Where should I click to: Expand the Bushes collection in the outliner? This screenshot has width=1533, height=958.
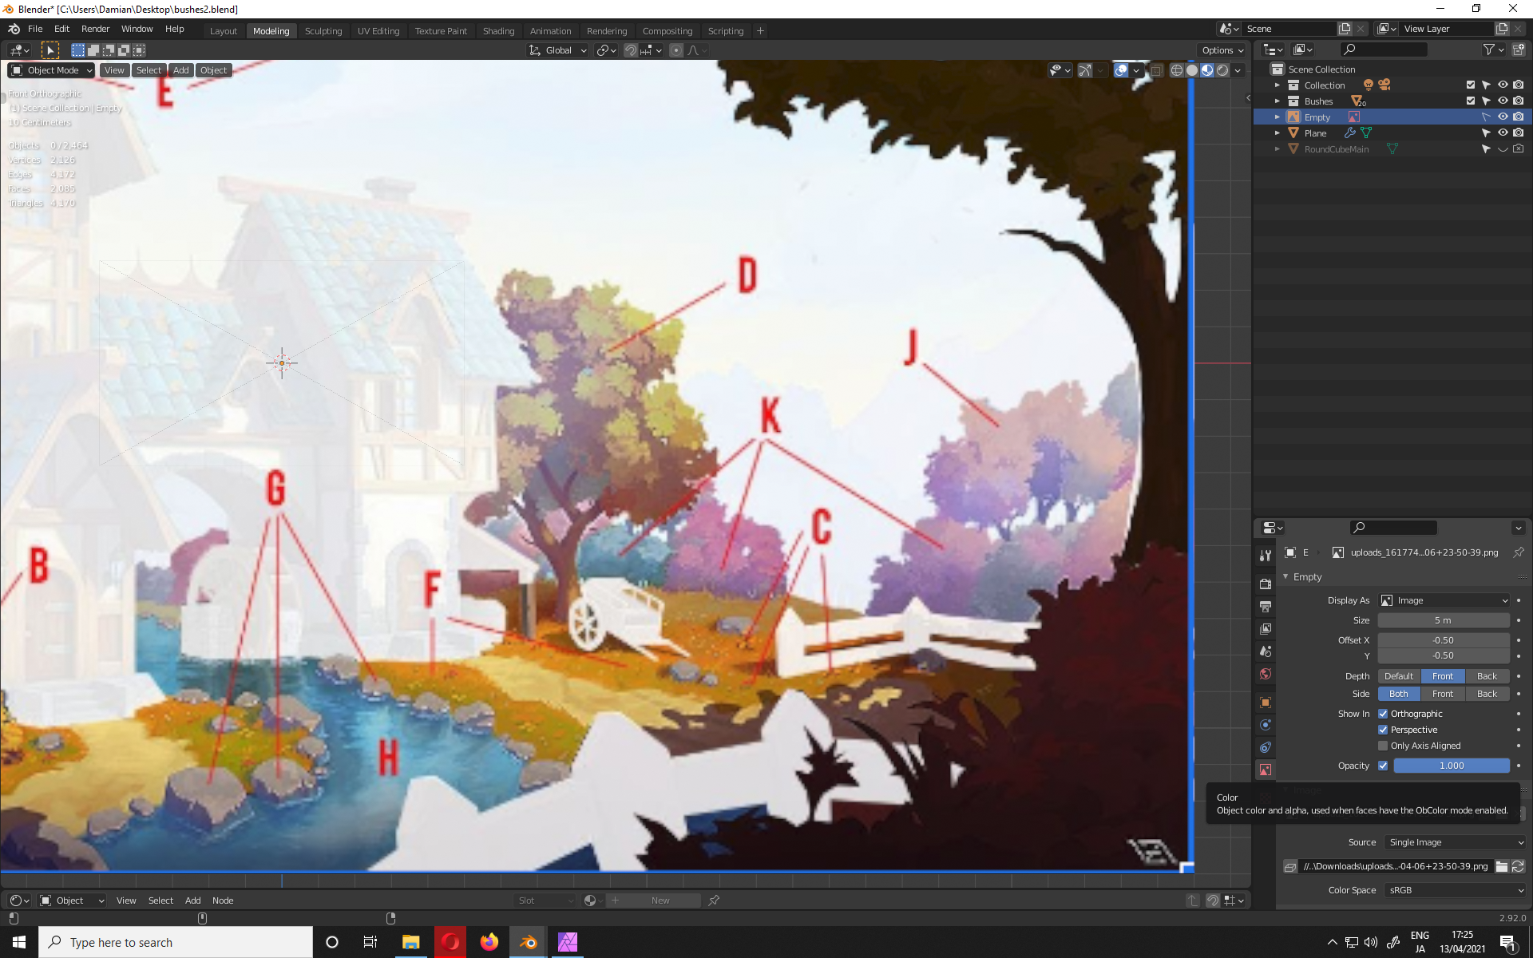1277,101
